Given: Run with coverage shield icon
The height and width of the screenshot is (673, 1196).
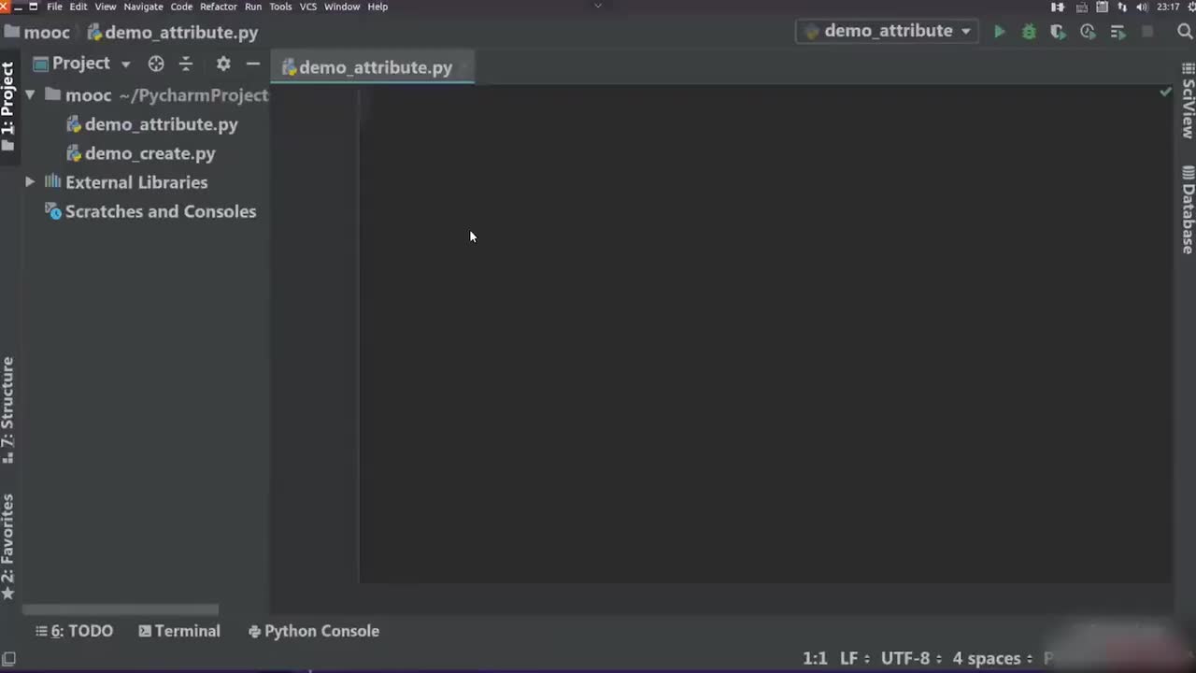Looking at the screenshot, I should [x=1058, y=32].
